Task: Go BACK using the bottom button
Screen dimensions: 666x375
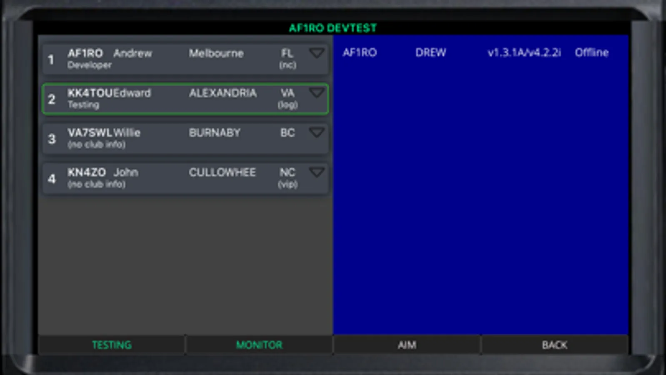Action: (x=554, y=345)
